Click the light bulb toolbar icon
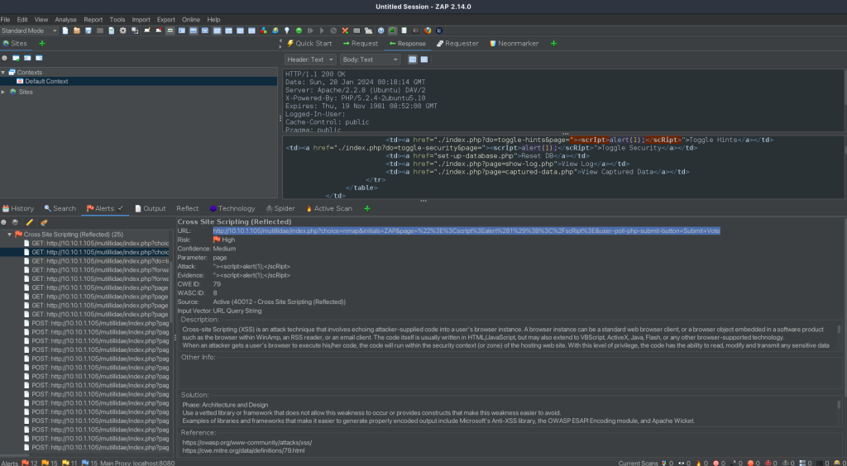 287,31
